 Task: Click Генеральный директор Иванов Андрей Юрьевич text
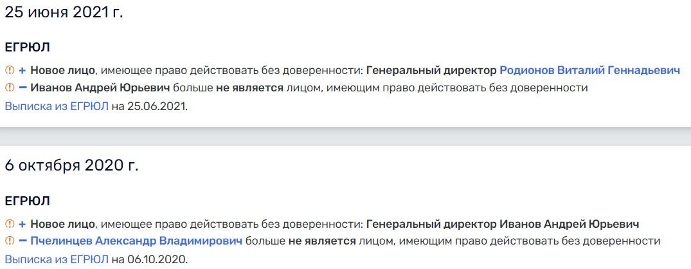[503, 224]
